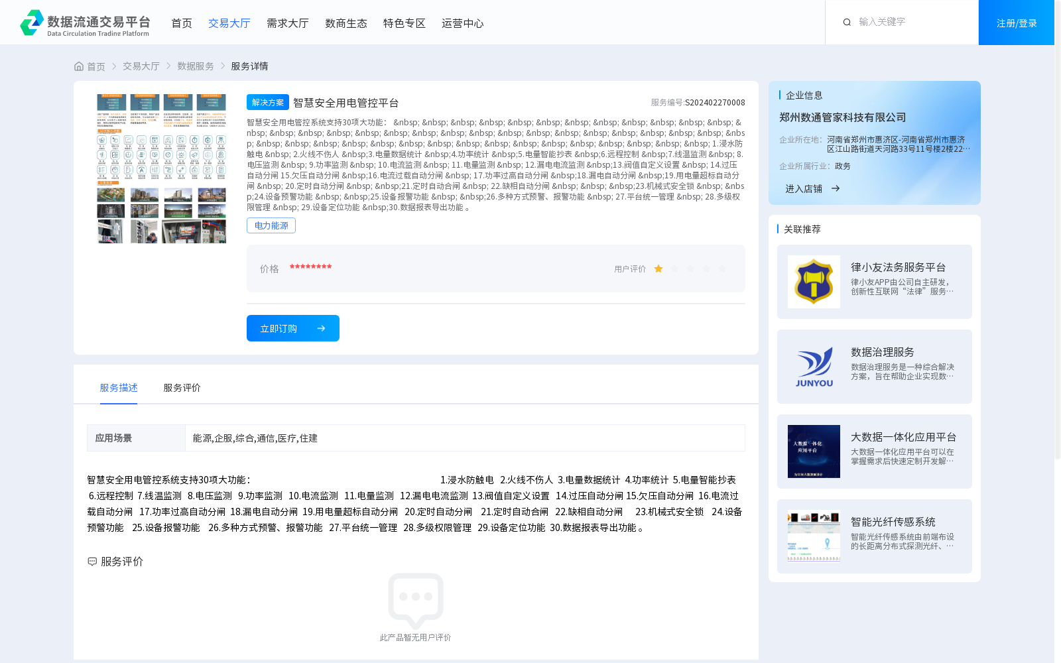The width and height of the screenshot is (1061, 663).
Task: Open 需求大厅 in top navigation
Action: point(288,23)
